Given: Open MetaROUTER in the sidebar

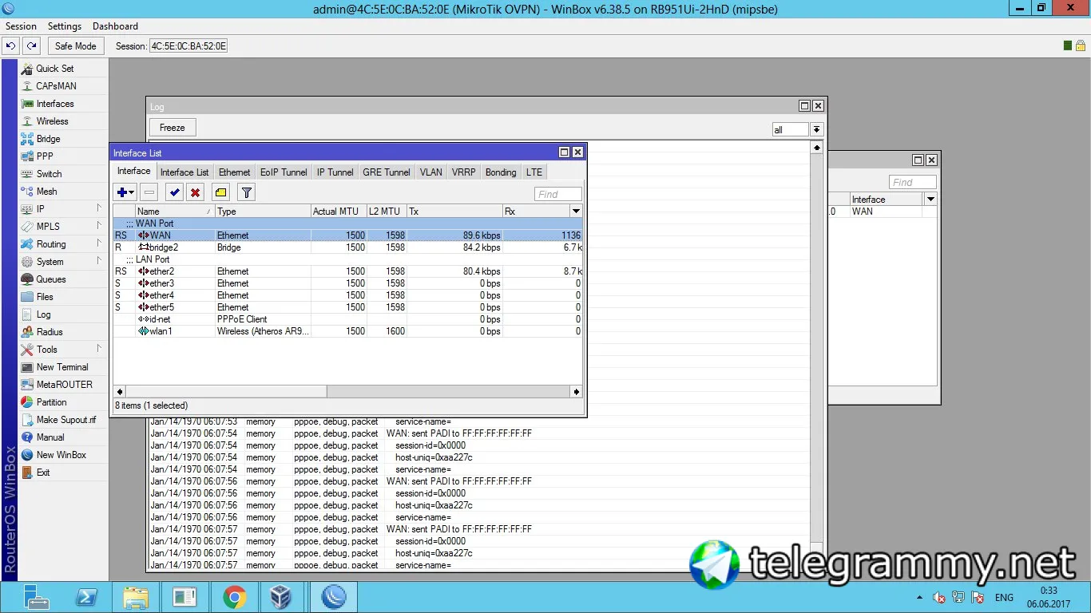Looking at the screenshot, I should point(64,385).
